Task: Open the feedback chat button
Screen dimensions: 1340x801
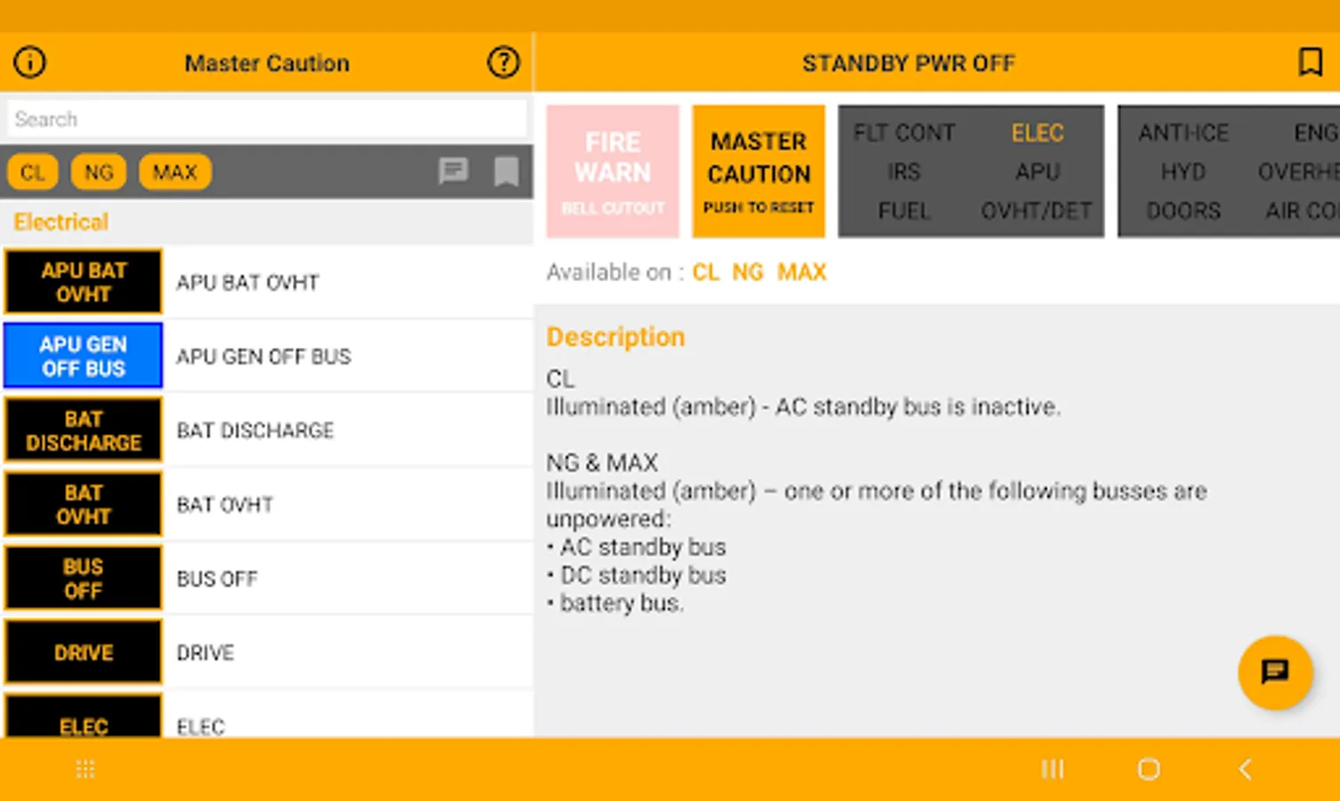Action: pos(1275,673)
